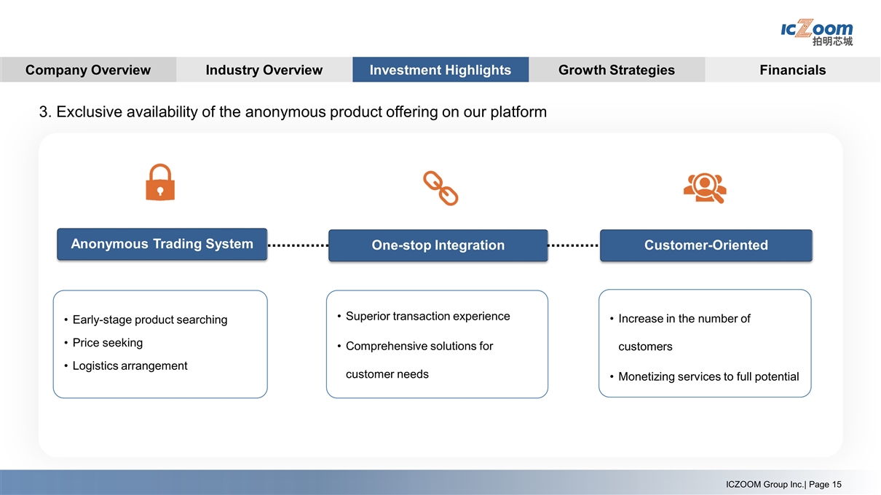Select the Customer-Oriented button

point(706,245)
